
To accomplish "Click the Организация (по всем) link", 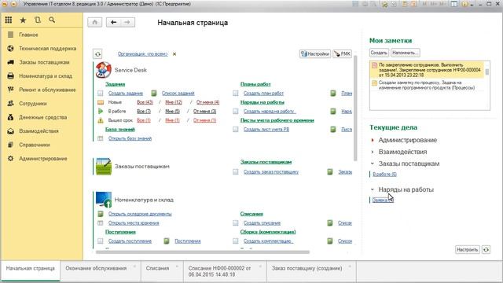I will (x=143, y=54).
